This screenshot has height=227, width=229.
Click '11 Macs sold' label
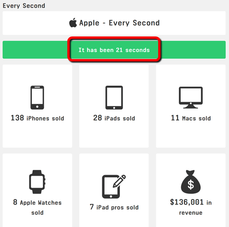tap(191, 118)
